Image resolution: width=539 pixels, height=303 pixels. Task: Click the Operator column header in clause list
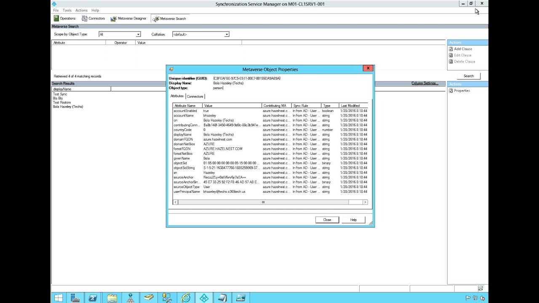click(120, 43)
